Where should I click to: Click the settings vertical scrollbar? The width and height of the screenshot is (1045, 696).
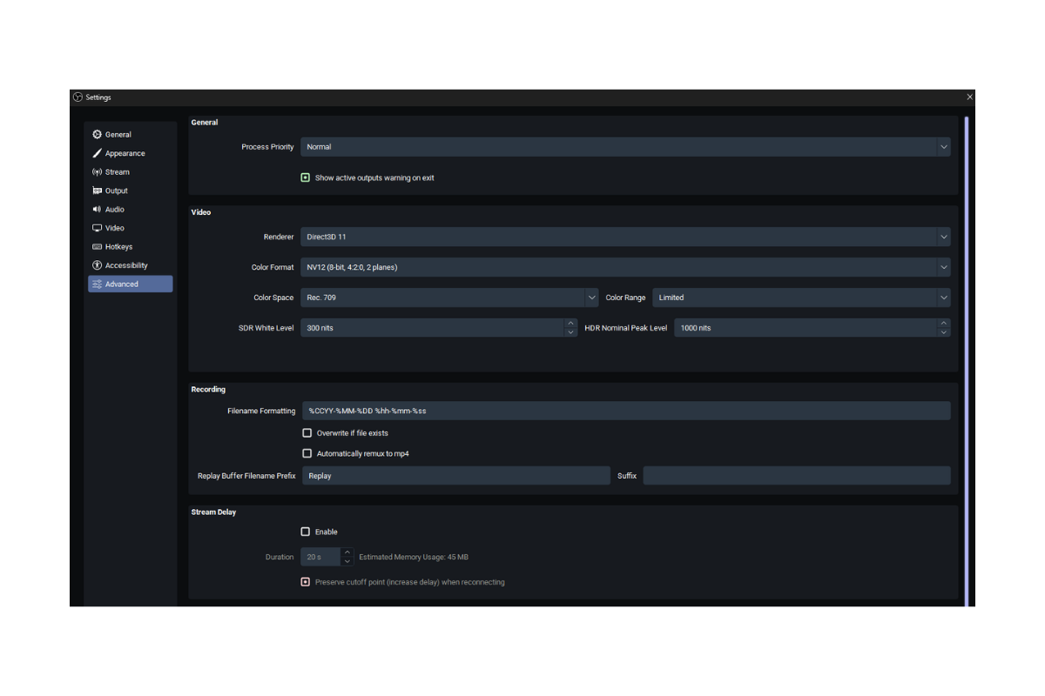(x=967, y=360)
